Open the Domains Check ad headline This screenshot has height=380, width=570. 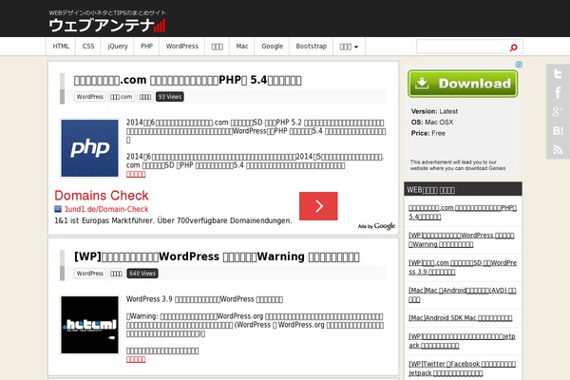[x=102, y=196]
